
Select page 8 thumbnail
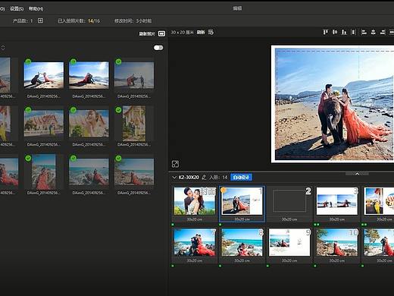[242, 243]
